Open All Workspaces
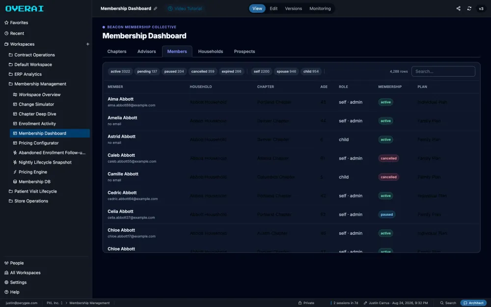Image resolution: width=491 pixels, height=307 pixels. point(22,273)
